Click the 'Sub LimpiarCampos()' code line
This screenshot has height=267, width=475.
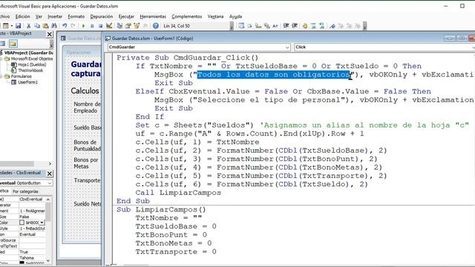point(161,210)
